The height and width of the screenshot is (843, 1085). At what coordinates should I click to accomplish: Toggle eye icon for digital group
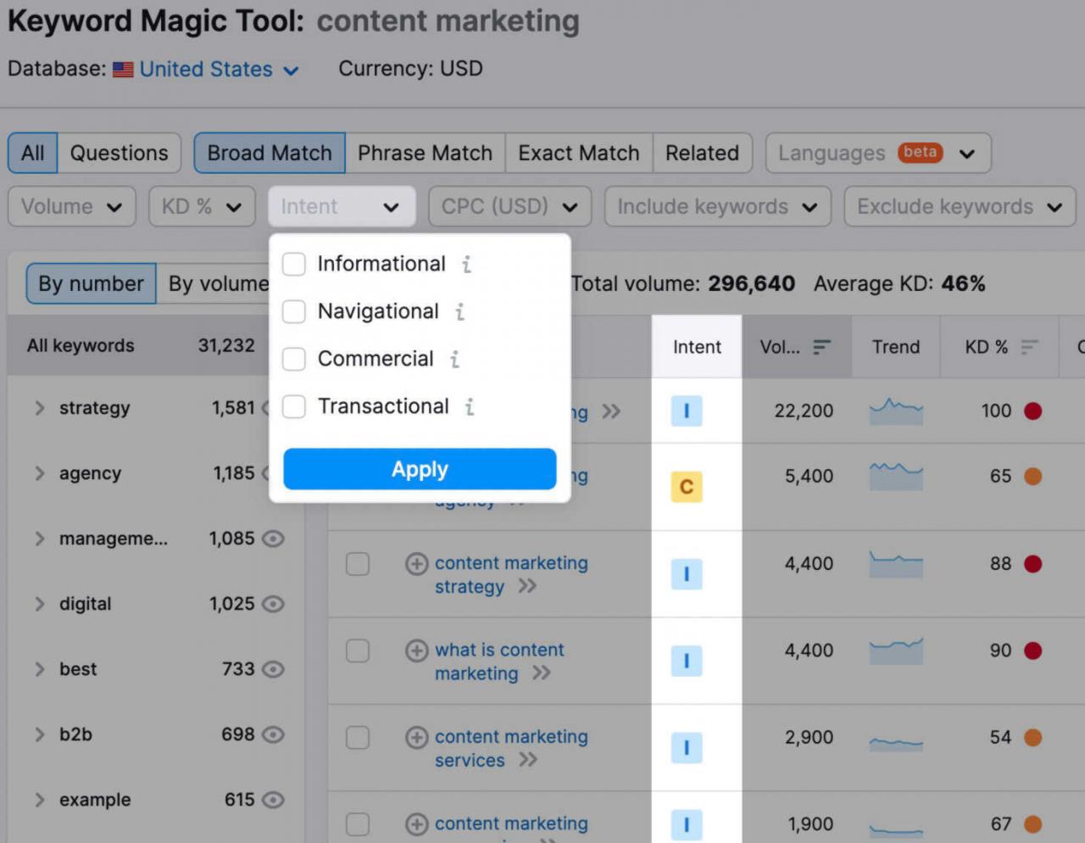tap(273, 604)
